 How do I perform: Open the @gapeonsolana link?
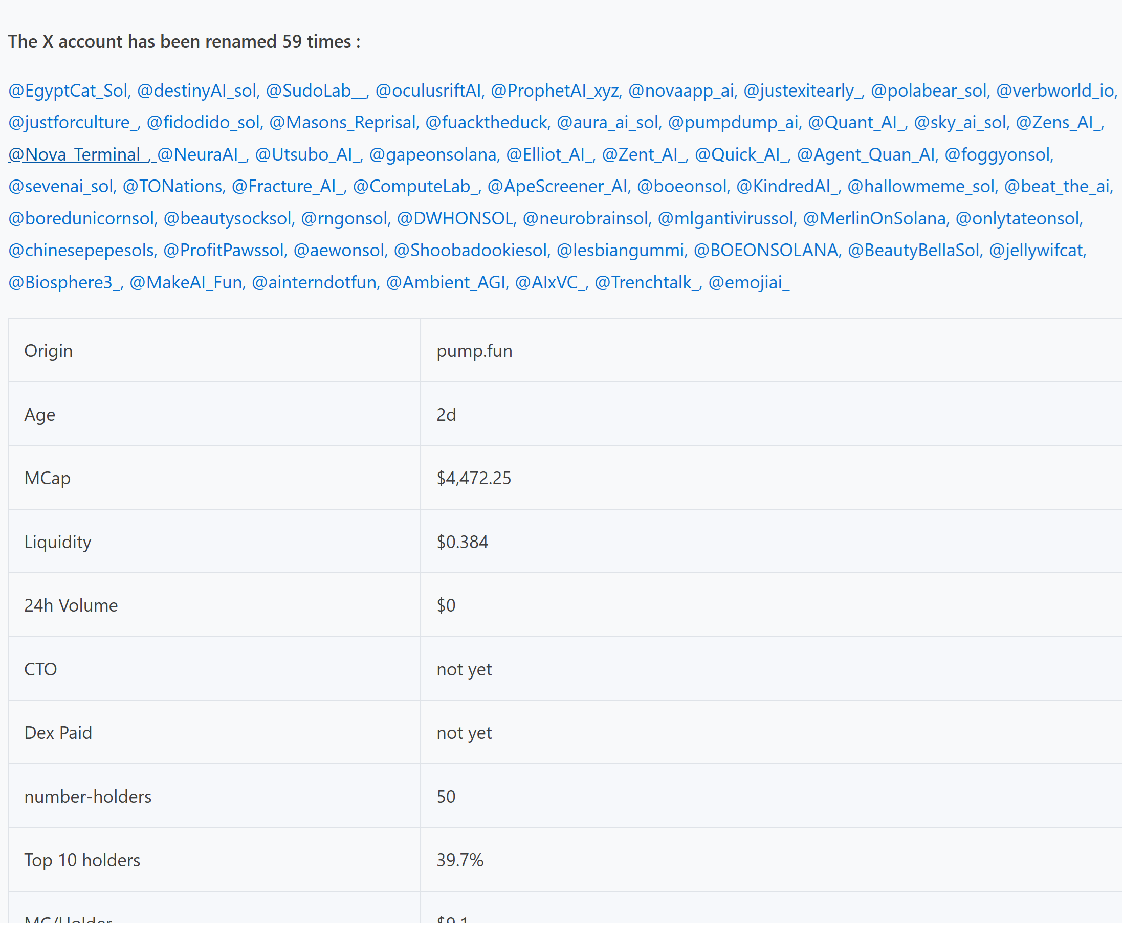432,154
